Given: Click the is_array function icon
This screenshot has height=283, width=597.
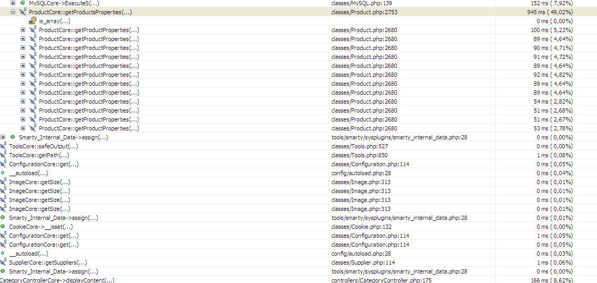Looking at the screenshot, I should (x=33, y=21).
